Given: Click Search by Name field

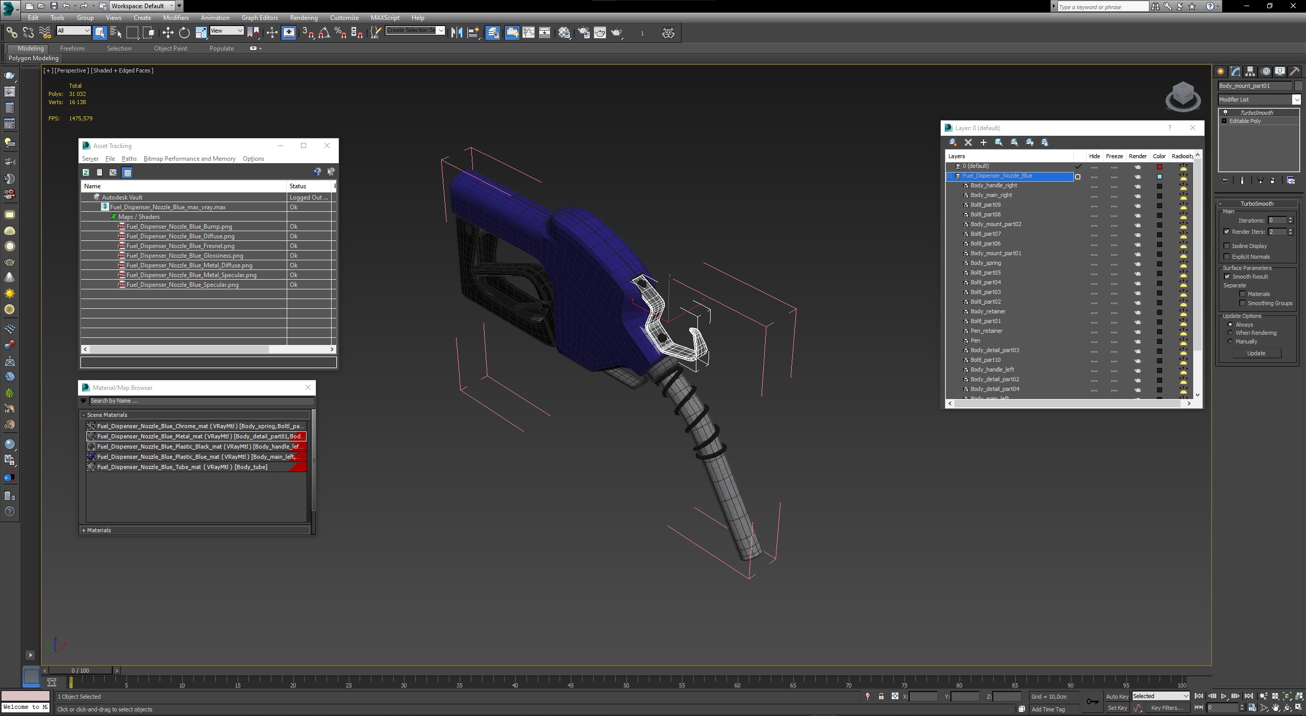Looking at the screenshot, I should 201,401.
